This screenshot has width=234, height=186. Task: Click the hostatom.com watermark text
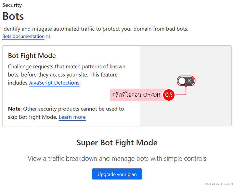click(219, 183)
